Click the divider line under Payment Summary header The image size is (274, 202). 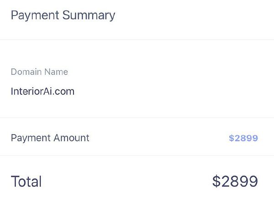tap(137, 40)
